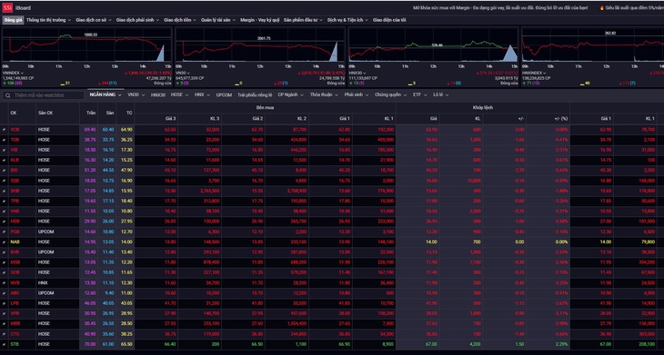
Task: Open the Thông tin thị trường menu
Action: (48, 20)
